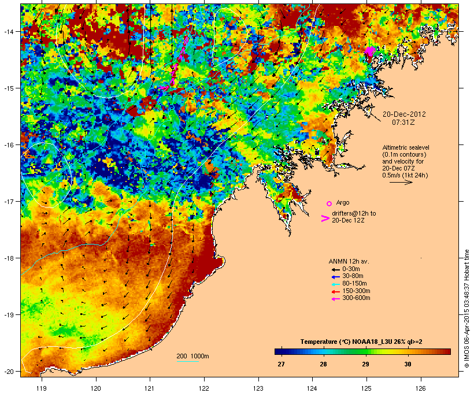Click the latitude label -16
The height and width of the screenshot is (393, 474).
[9, 145]
